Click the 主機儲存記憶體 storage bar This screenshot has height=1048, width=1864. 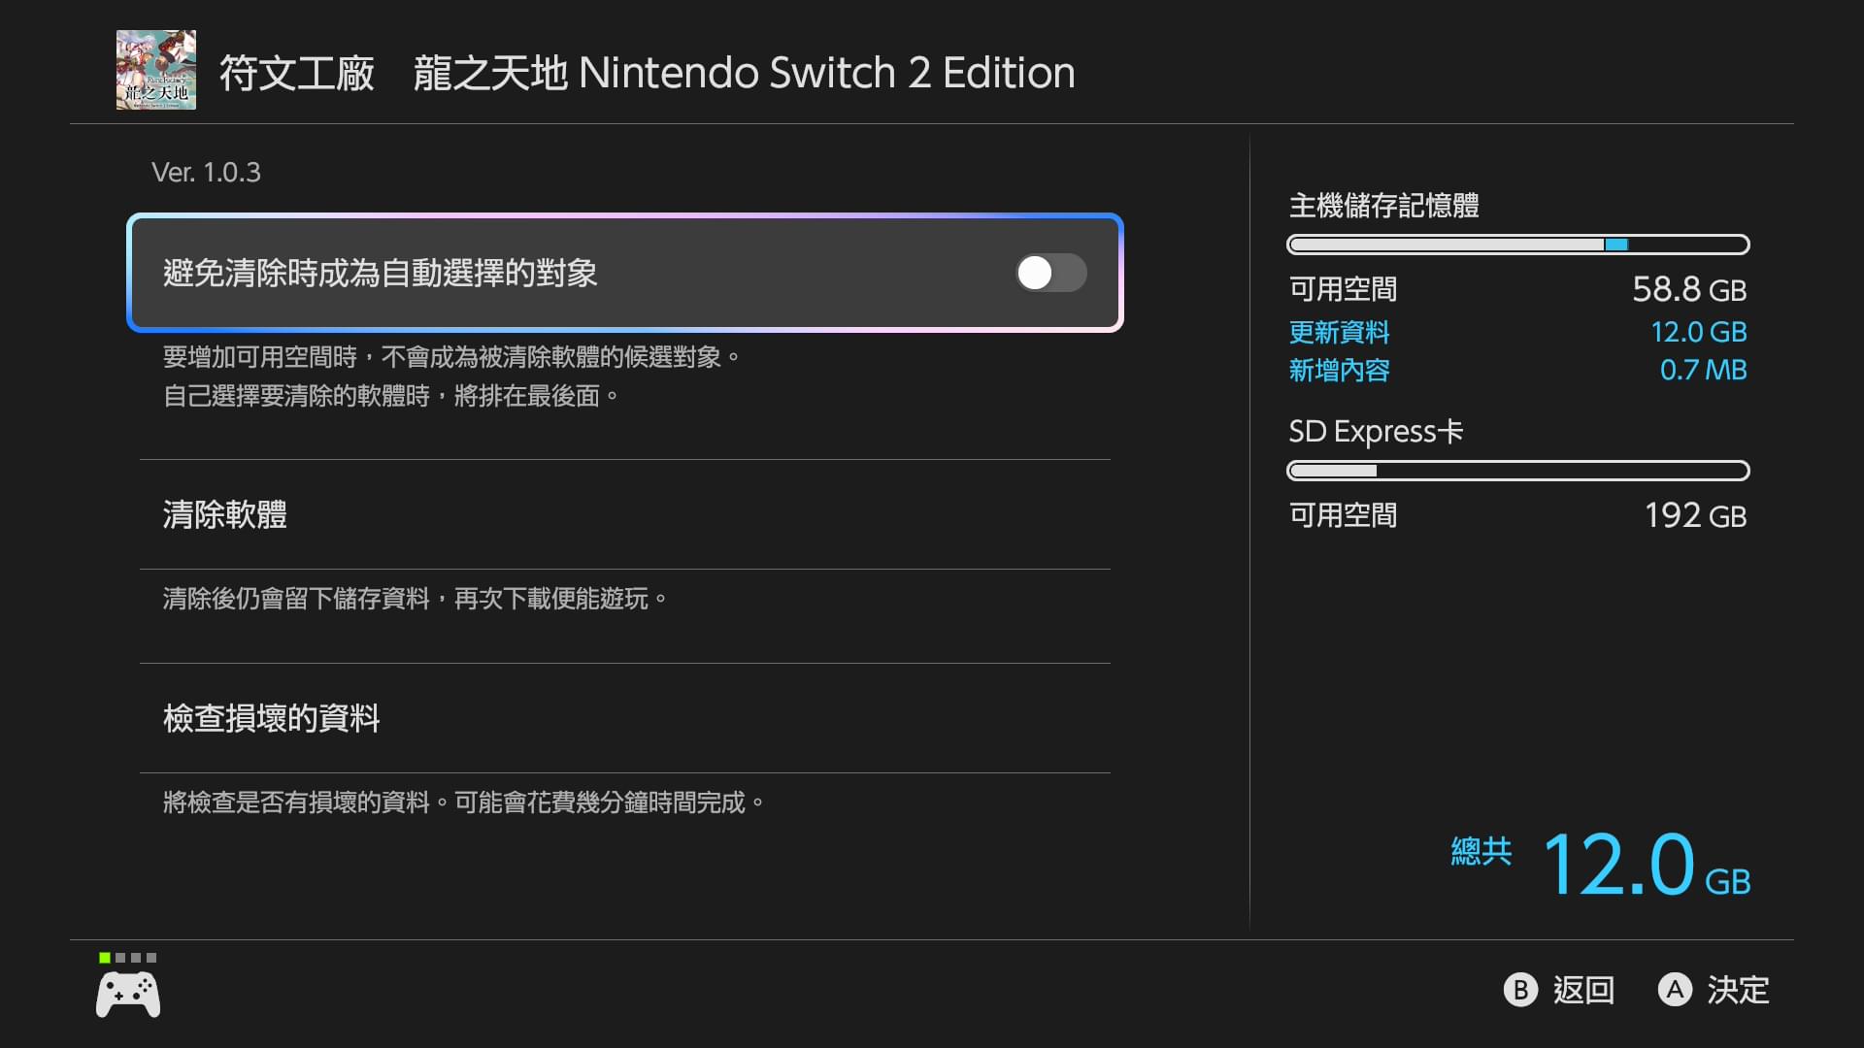click(1518, 245)
